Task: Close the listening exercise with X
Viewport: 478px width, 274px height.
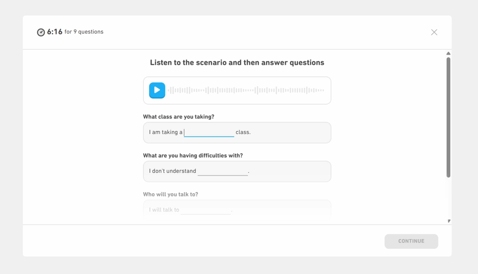Action: (434, 32)
